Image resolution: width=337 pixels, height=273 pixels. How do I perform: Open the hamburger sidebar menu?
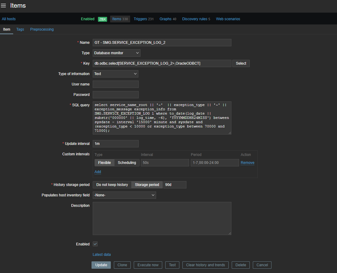(x=4, y=6)
